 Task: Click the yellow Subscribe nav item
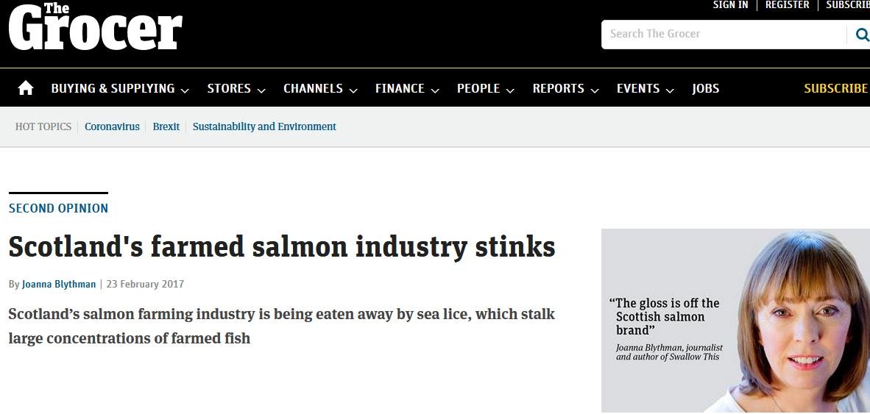835,88
